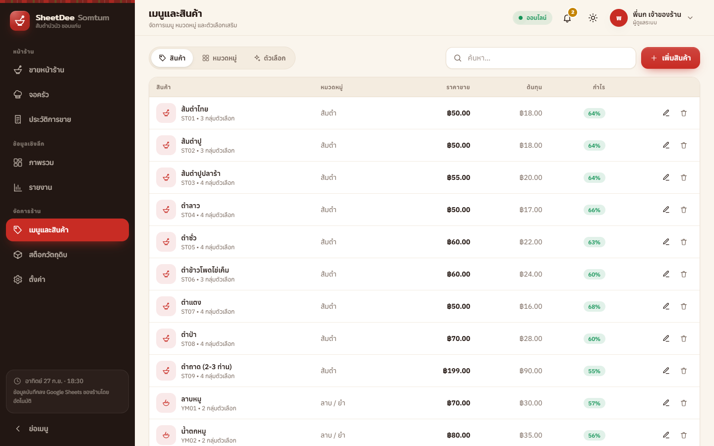Open notifications bell

(567, 18)
